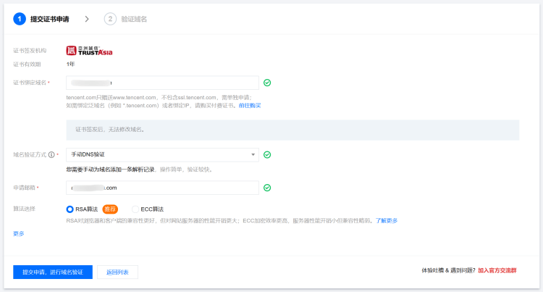Click the info icon beside 域名验证方式
The image size is (543, 292).
coord(51,155)
